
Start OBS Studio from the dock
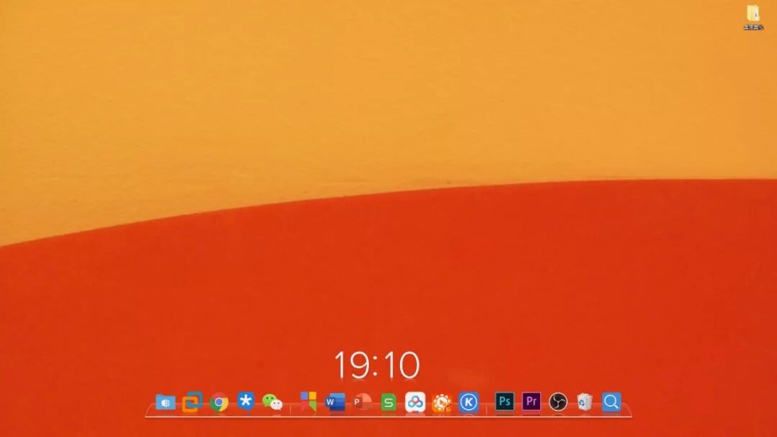coord(557,402)
